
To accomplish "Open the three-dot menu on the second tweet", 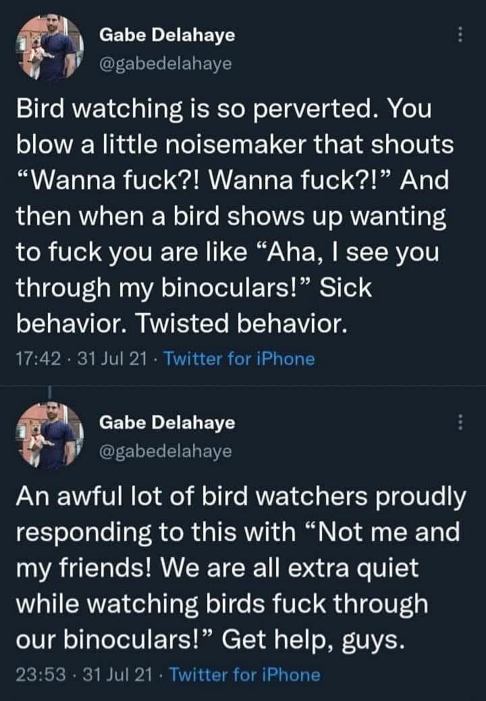I will [x=460, y=422].
